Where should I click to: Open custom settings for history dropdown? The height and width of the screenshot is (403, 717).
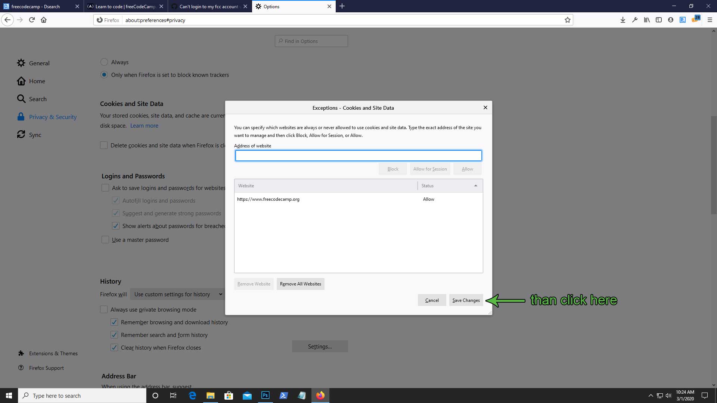177,294
